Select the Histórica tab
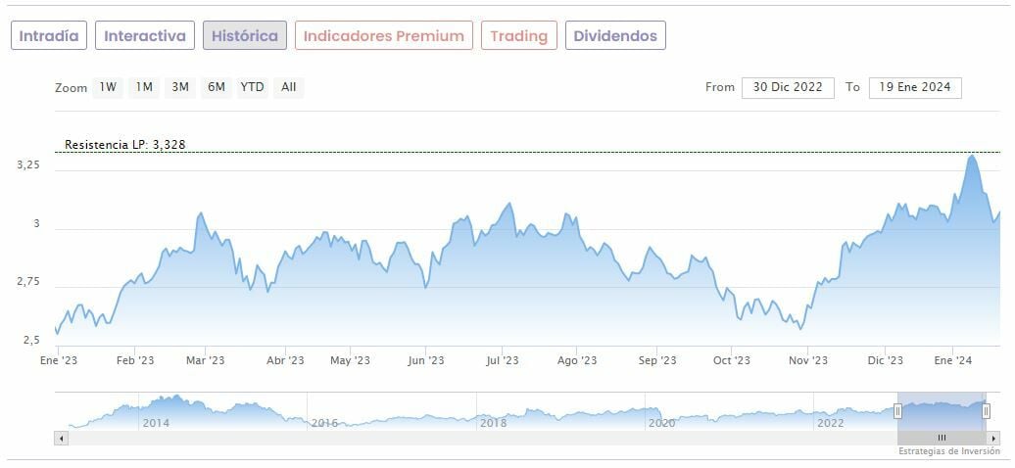This screenshot has height=468, width=1015. click(245, 36)
